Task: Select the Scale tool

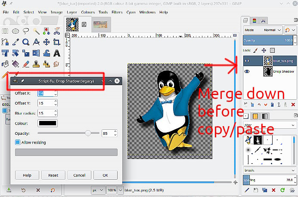Action: tap(26, 53)
